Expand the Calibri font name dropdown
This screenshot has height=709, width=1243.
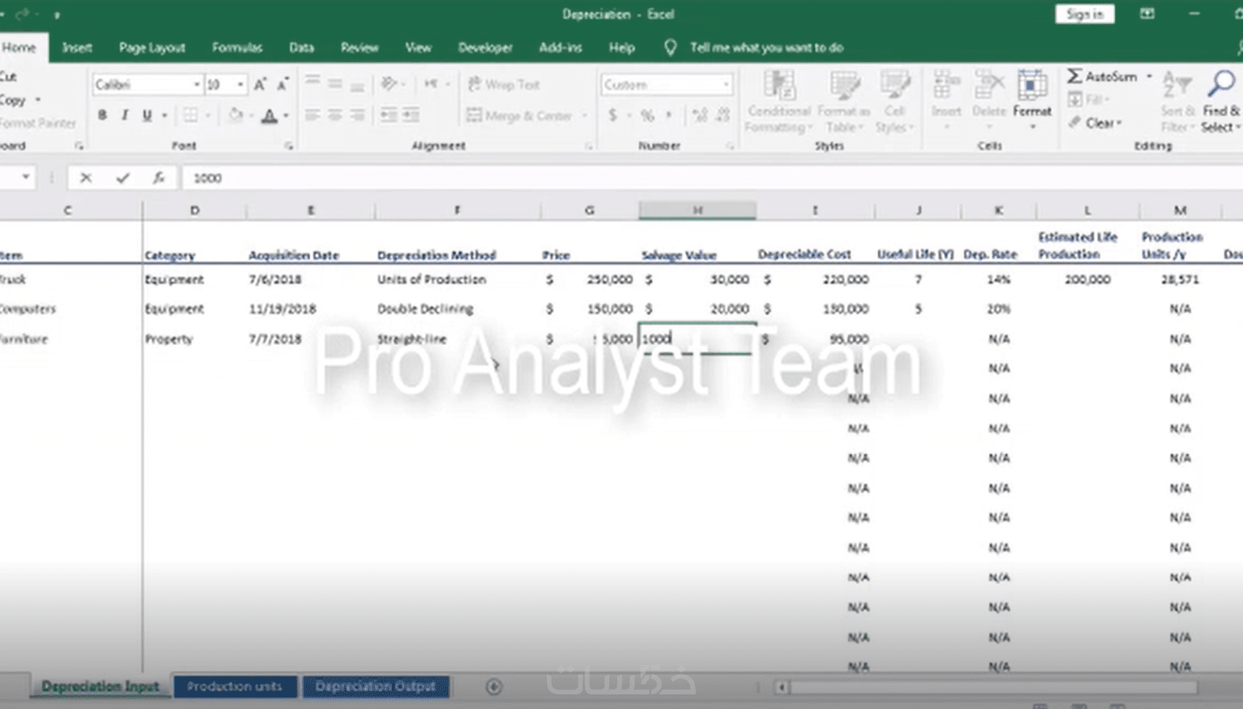pos(196,85)
